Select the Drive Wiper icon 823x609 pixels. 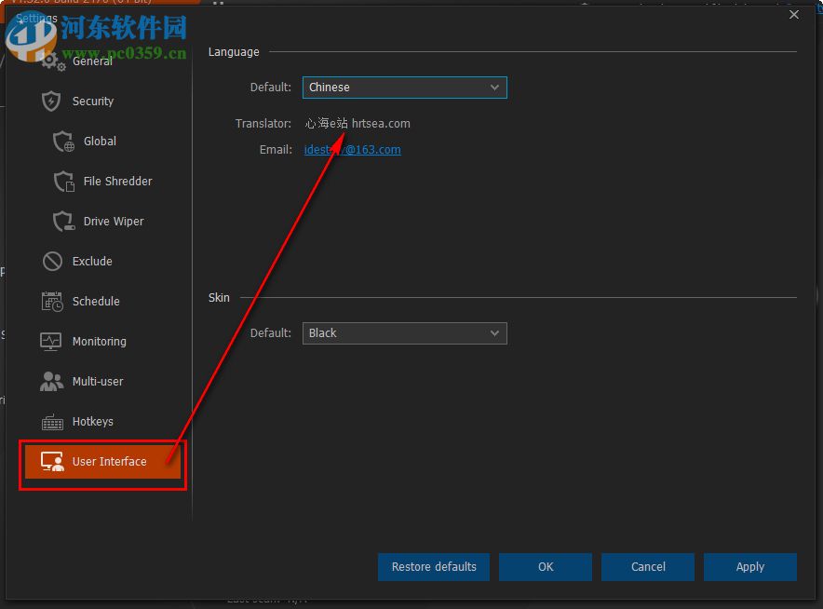(x=62, y=222)
